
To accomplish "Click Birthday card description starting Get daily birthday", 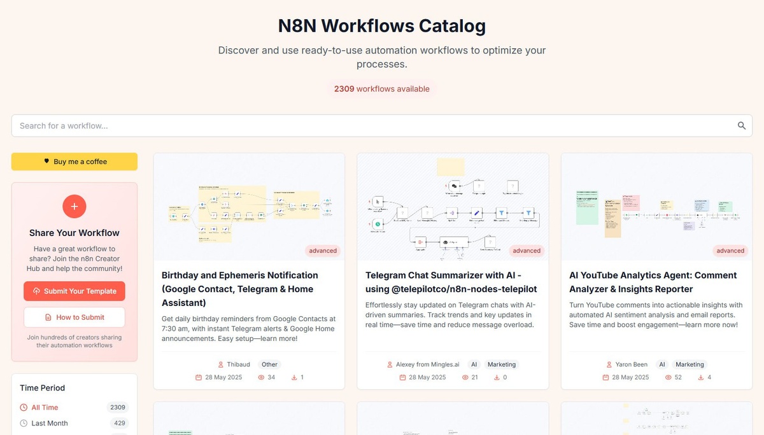I will coord(248,329).
